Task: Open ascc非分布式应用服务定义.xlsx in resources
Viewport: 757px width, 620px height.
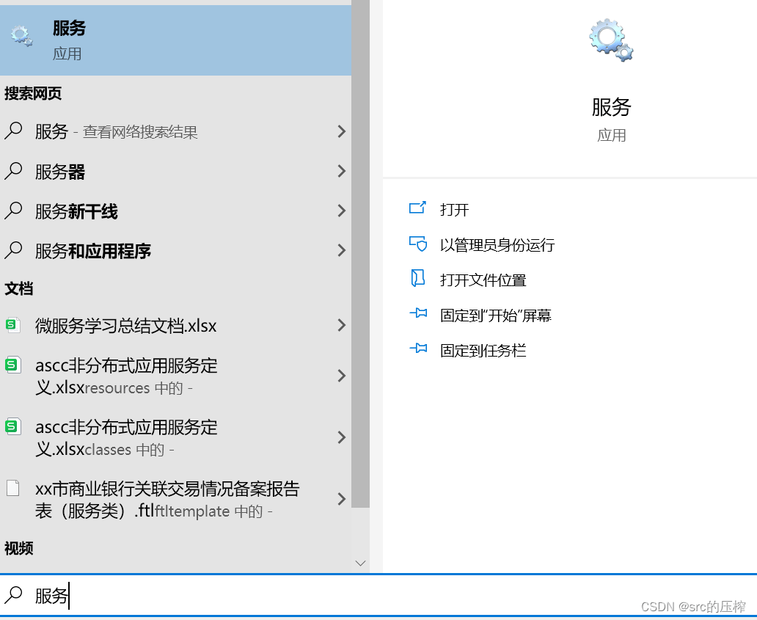Action: [x=176, y=376]
